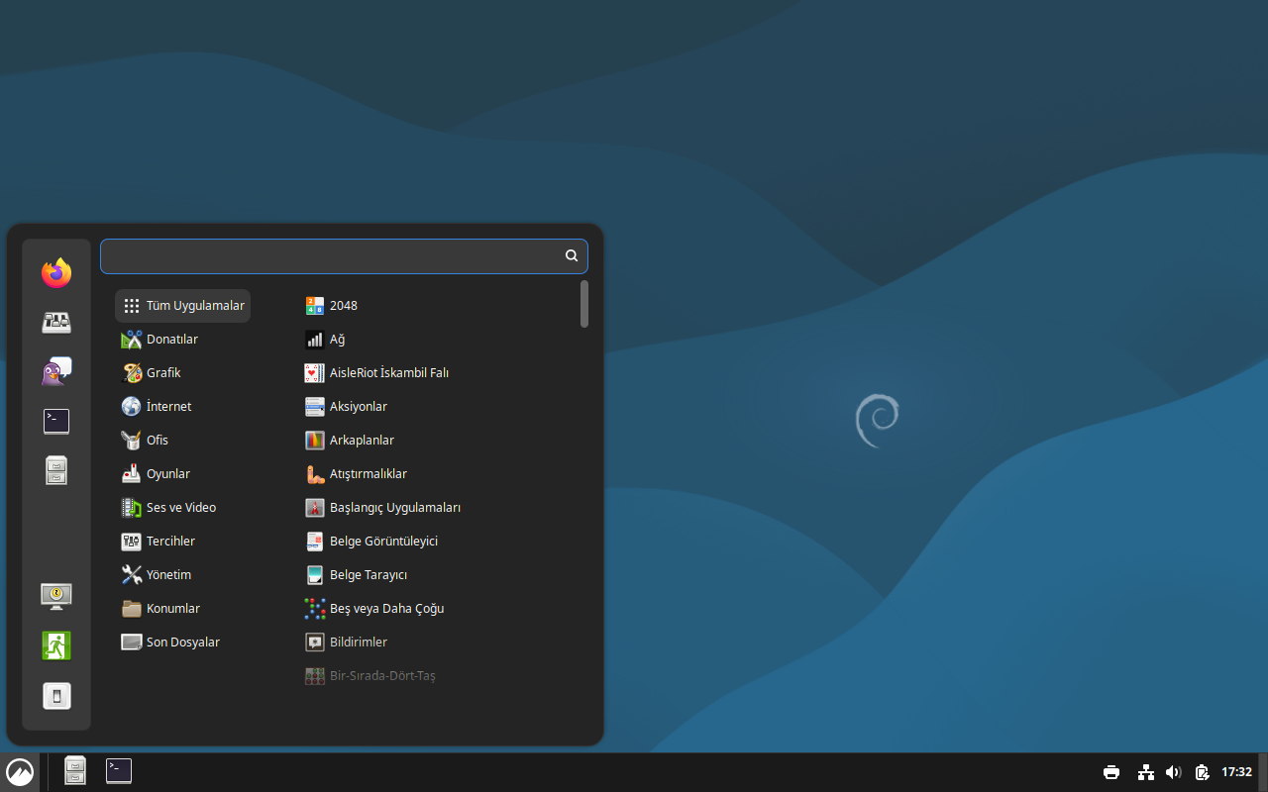Open the file manager from the taskbar
Image resolution: width=1268 pixels, height=792 pixels.
point(75,771)
